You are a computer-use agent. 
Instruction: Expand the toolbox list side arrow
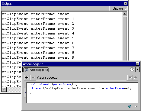click(25, 92)
